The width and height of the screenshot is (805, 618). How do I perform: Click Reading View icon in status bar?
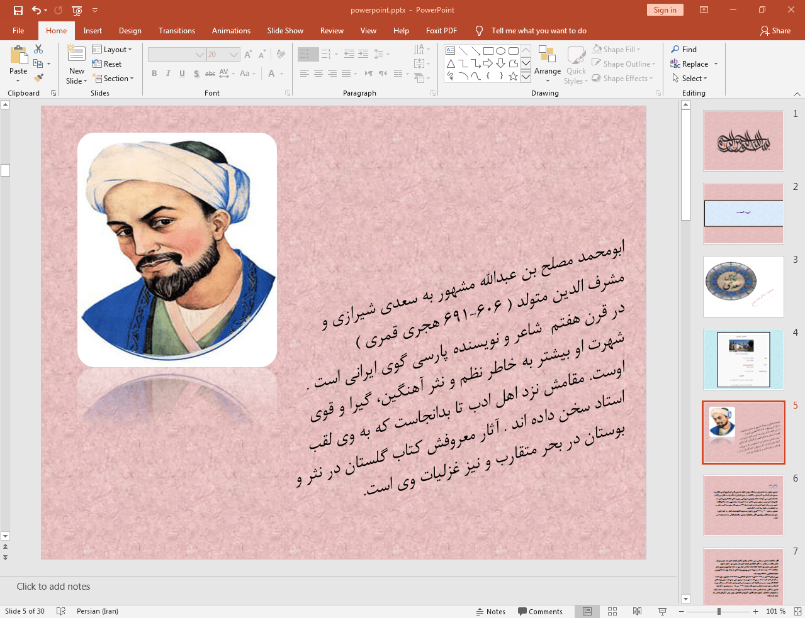coord(637,611)
